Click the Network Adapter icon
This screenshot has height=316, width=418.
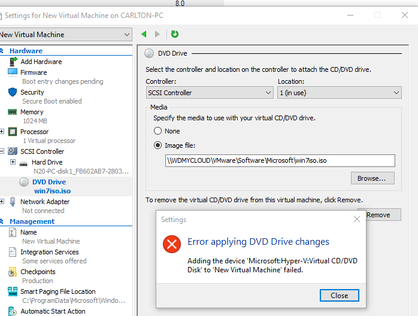point(13,202)
